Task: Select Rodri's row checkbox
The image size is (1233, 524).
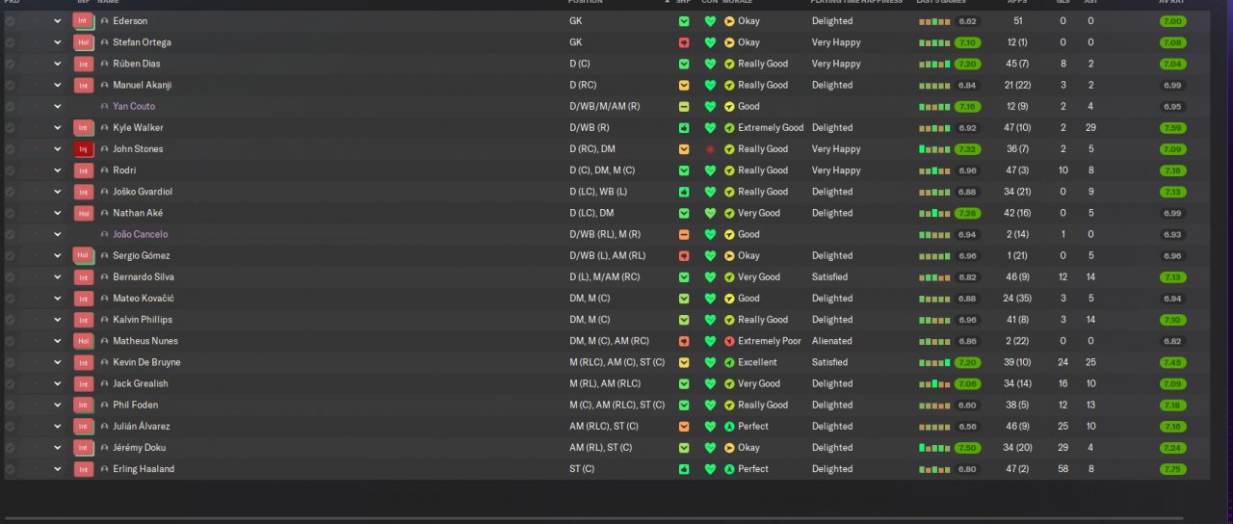Action: pos(10,170)
